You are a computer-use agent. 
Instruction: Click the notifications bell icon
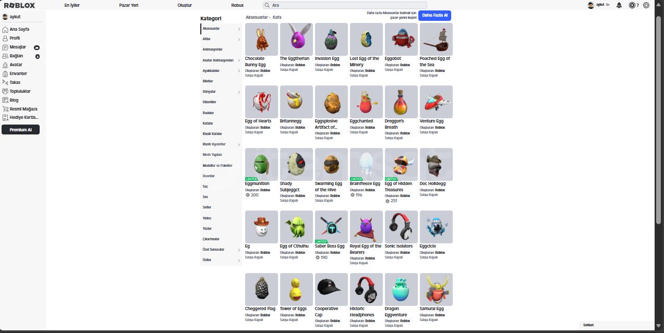619,5
